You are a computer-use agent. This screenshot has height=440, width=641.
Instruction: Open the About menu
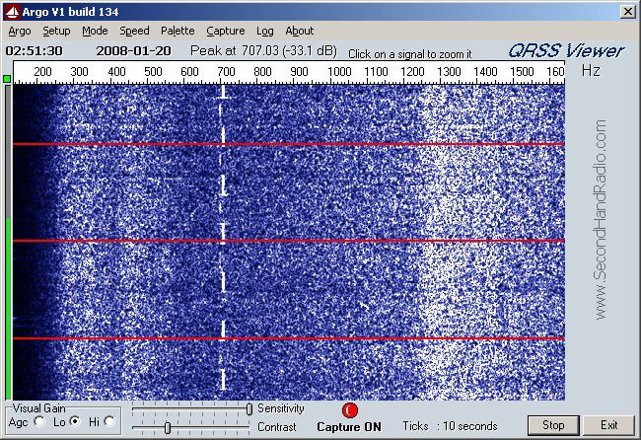click(x=299, y=32)
